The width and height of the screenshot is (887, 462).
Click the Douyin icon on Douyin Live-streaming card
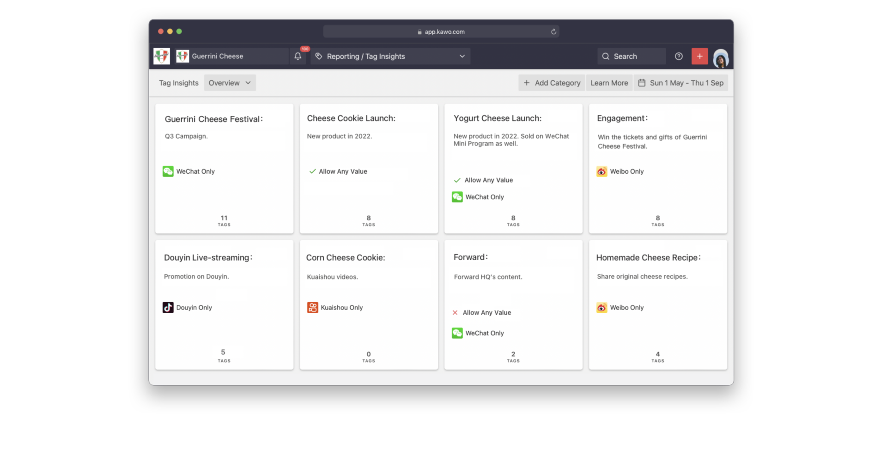168,308
